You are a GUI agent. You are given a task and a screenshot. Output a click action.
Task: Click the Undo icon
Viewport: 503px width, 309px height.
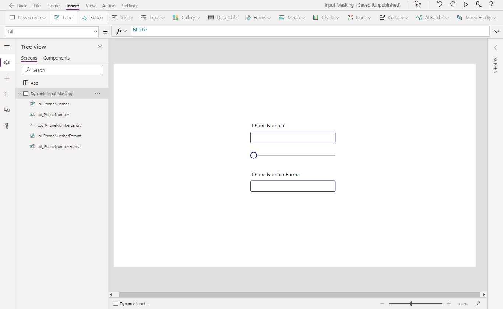click(440, 4)
